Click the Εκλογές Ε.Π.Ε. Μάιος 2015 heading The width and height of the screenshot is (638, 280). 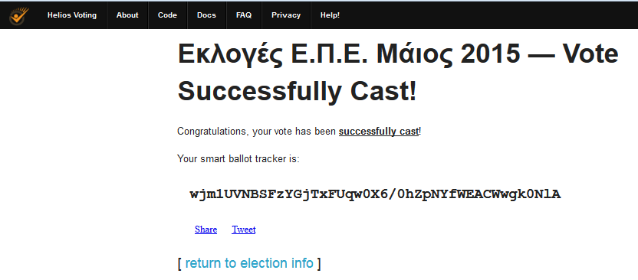(x=349, y=54)
